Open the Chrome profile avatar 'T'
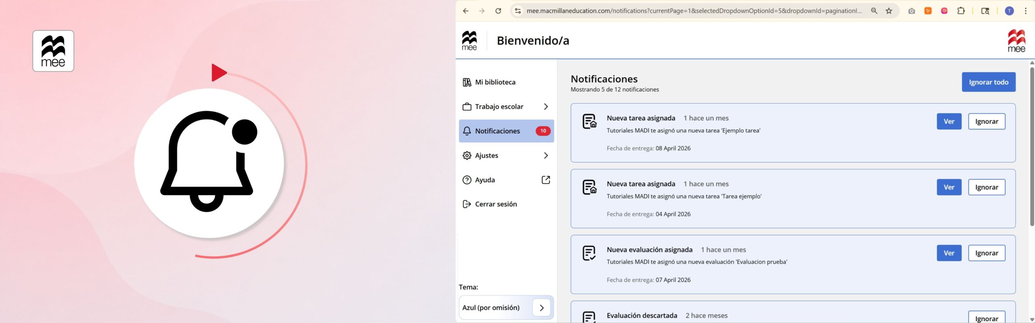Screen dimensions: 1035x323 point(1010,11)
